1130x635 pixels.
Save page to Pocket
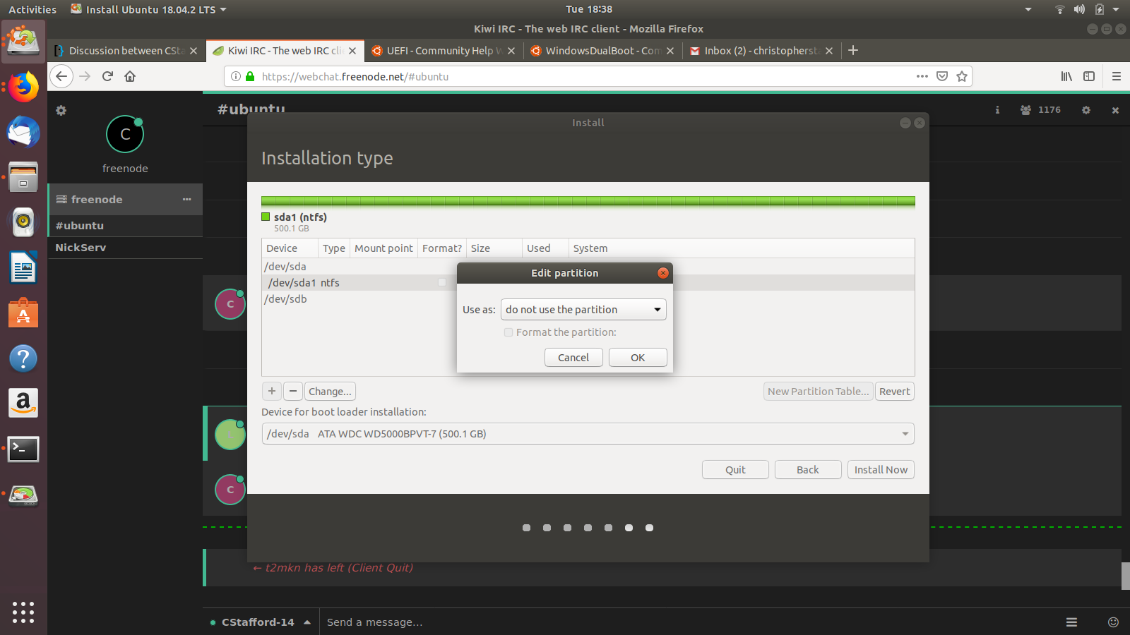coord(942,76)
